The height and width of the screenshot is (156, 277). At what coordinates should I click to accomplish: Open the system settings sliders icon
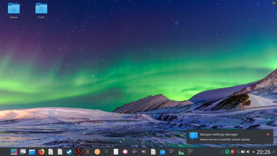pos(172,152)
